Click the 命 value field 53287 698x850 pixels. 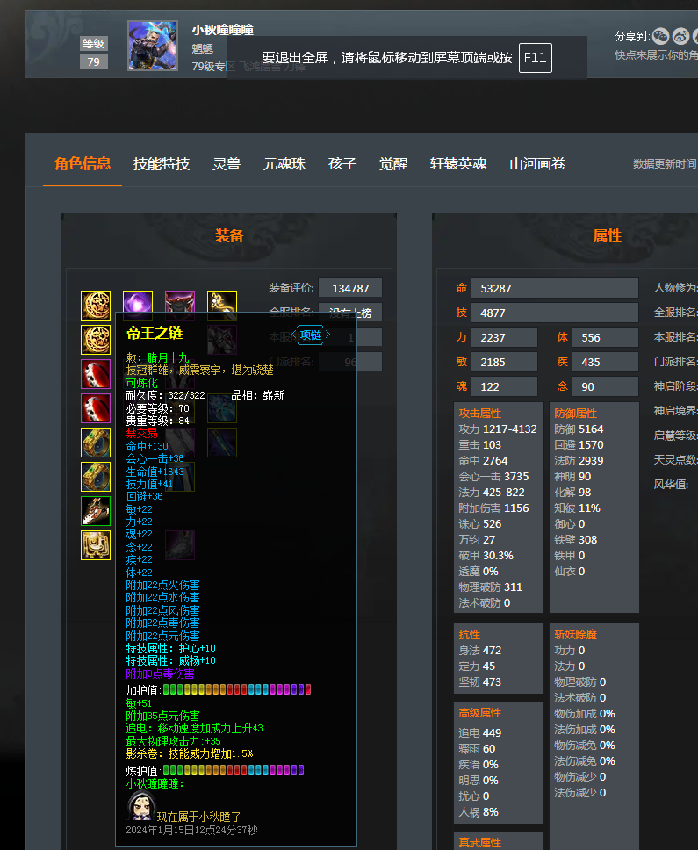point(555,288)
